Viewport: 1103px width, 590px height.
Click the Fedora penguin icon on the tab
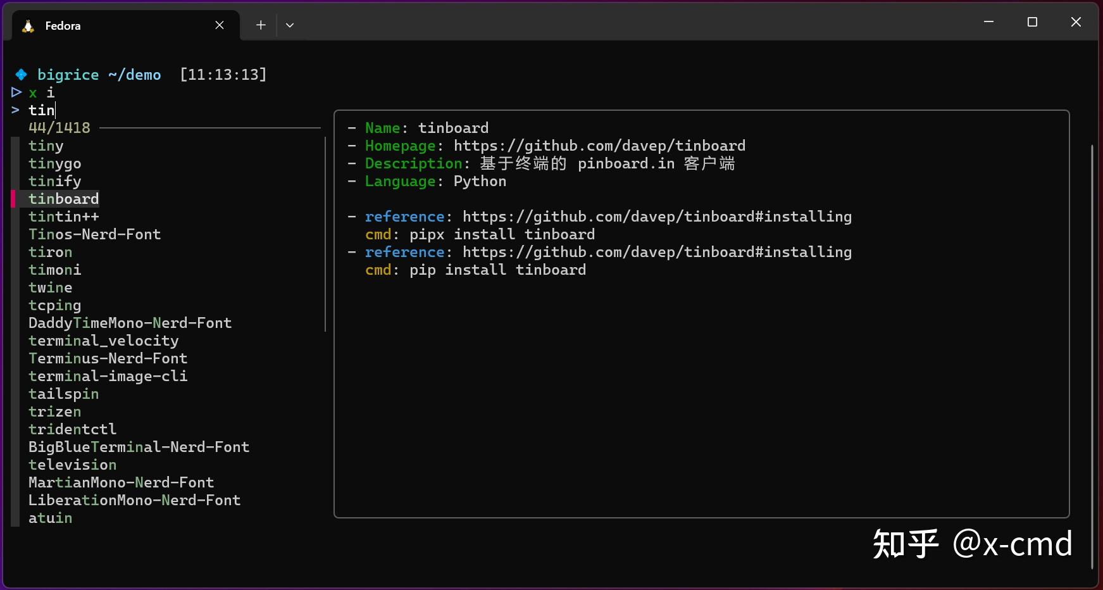[x=28, y=25]
